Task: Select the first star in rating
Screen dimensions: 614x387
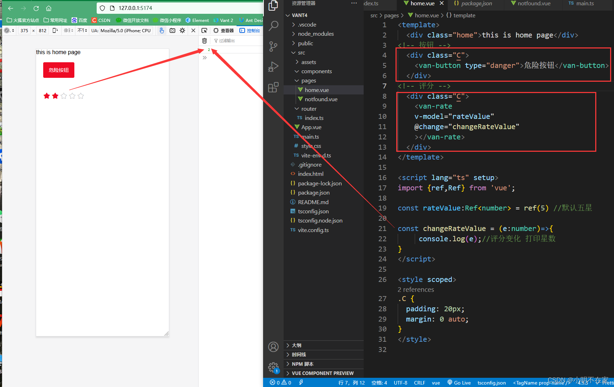Action: click(x=47, y=96)
